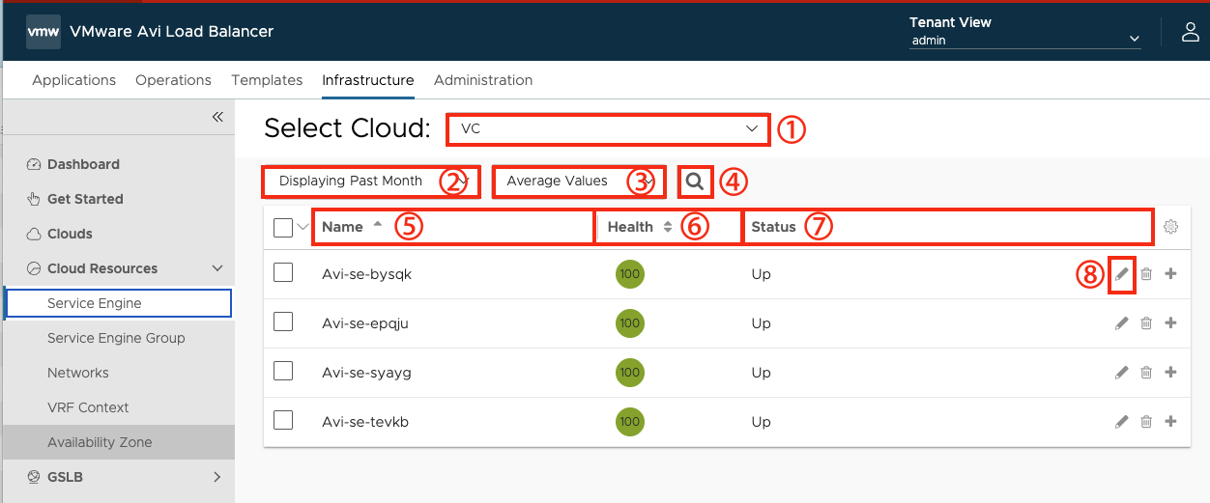Click Up status of Avi-se-tevkb
The width and height of the screenshot is (1210, 503).
(761, 422)
